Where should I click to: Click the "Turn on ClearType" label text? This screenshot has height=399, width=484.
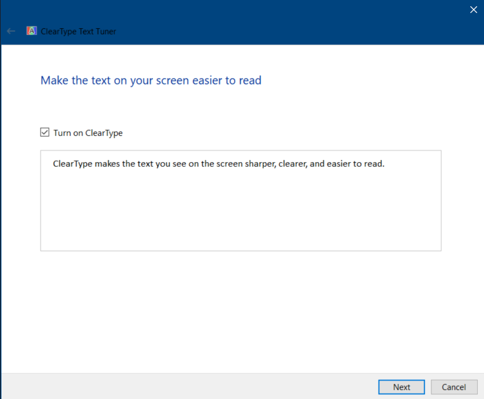click(x=88, y=133)
